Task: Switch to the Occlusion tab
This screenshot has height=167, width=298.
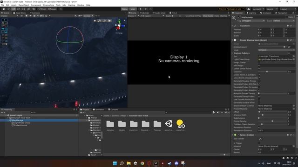Action: pos(265,13)
